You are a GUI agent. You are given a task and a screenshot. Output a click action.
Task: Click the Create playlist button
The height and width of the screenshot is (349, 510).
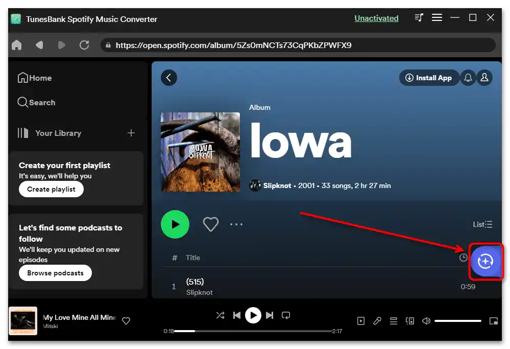pyautogui.click(x=51, y=189)
